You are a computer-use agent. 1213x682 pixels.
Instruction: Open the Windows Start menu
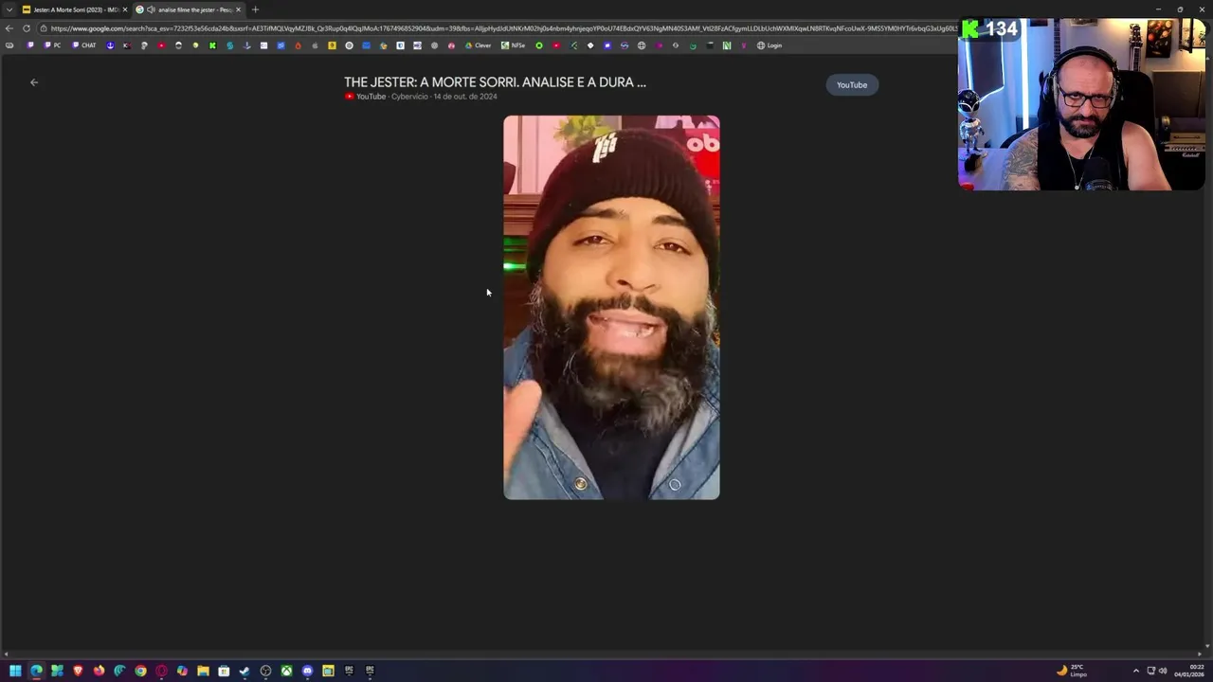(15, 671)
